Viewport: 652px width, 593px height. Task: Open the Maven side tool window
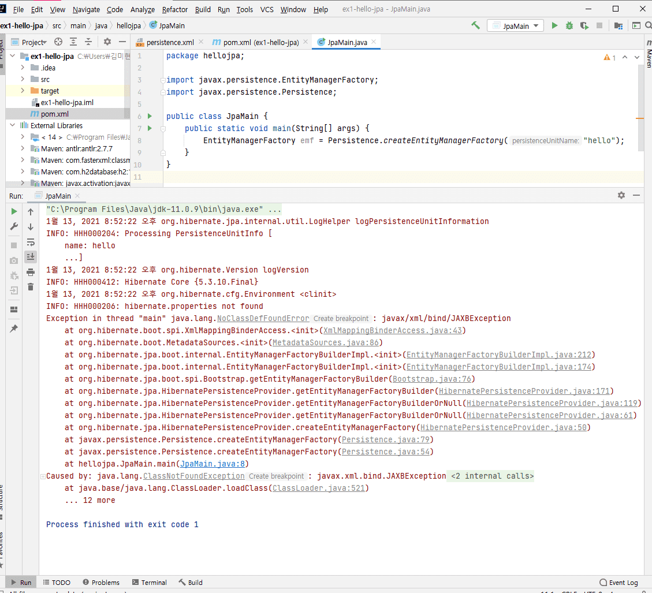tap(649, 54)
